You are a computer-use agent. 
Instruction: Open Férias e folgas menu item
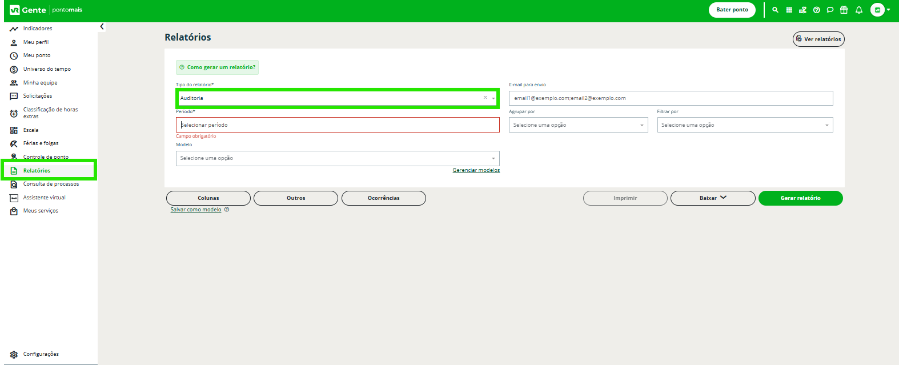(41, 143)
